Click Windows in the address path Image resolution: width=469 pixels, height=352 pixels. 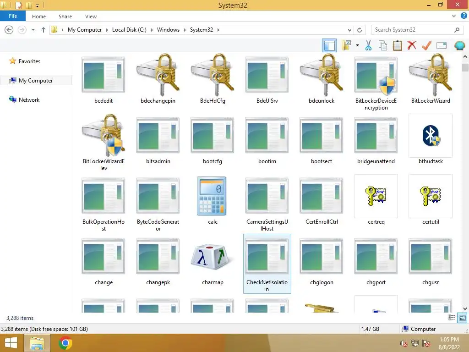tap(168, 30)
